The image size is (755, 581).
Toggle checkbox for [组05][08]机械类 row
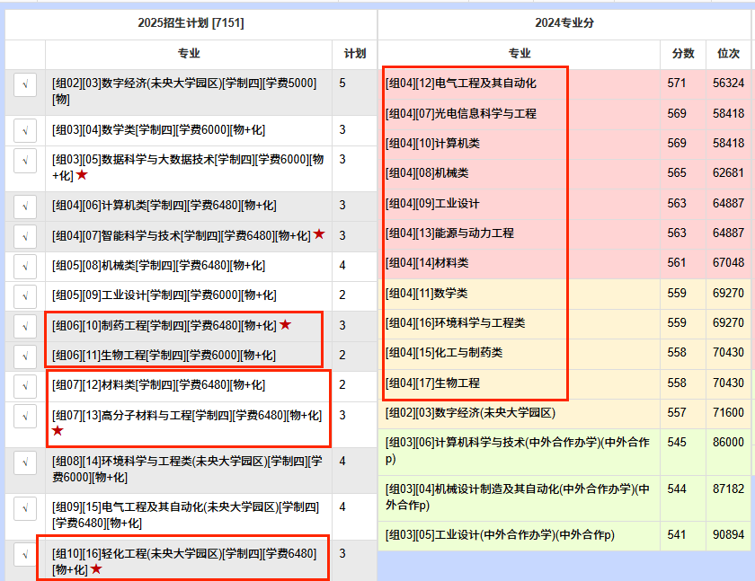(25, 266)
